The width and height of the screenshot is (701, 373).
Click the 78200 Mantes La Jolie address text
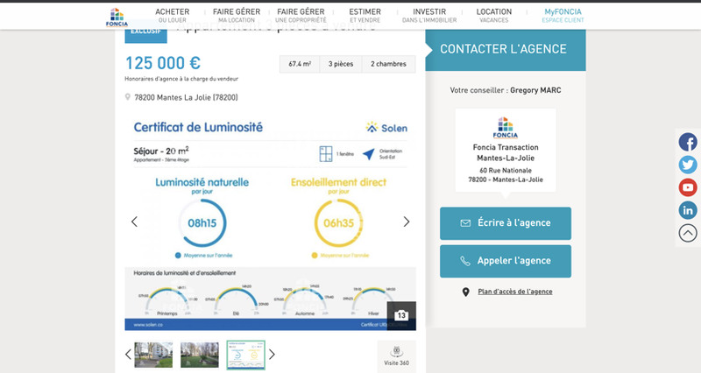[186, 97]
